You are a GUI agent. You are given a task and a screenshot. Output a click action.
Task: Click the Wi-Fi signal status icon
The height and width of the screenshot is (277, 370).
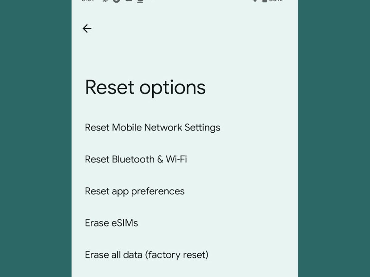(x=255, y=1)
